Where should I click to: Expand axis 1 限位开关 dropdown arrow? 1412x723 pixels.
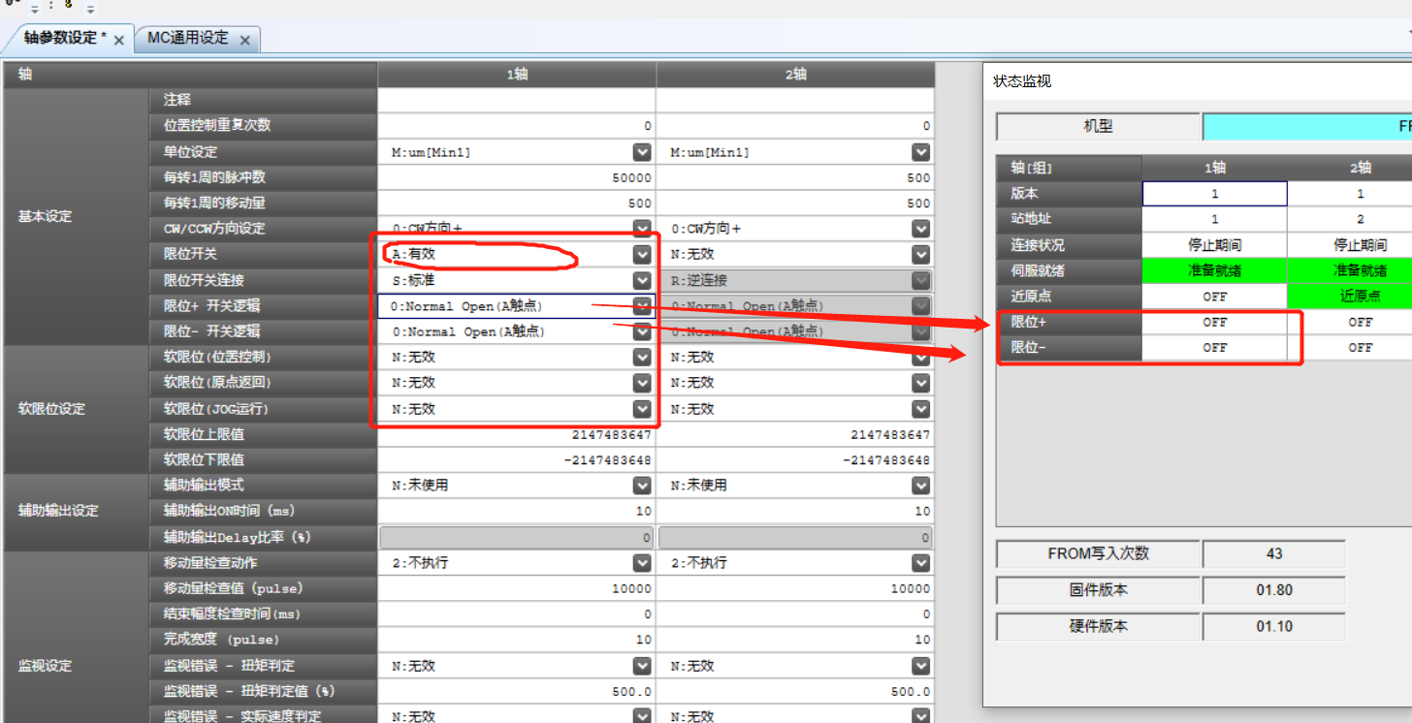click(x=641, y=254)
